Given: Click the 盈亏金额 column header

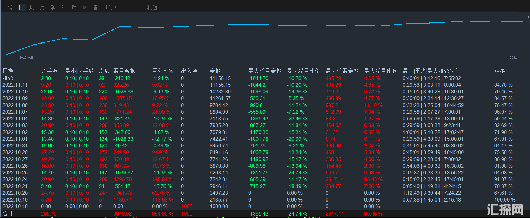Looking at the screenshot, I should (125, 71).
